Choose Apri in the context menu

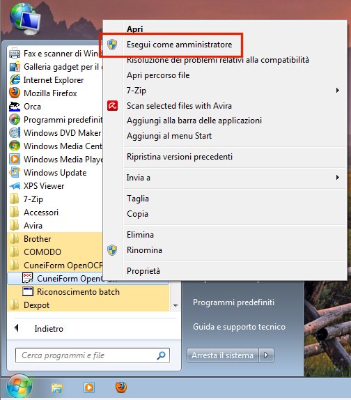135,29
